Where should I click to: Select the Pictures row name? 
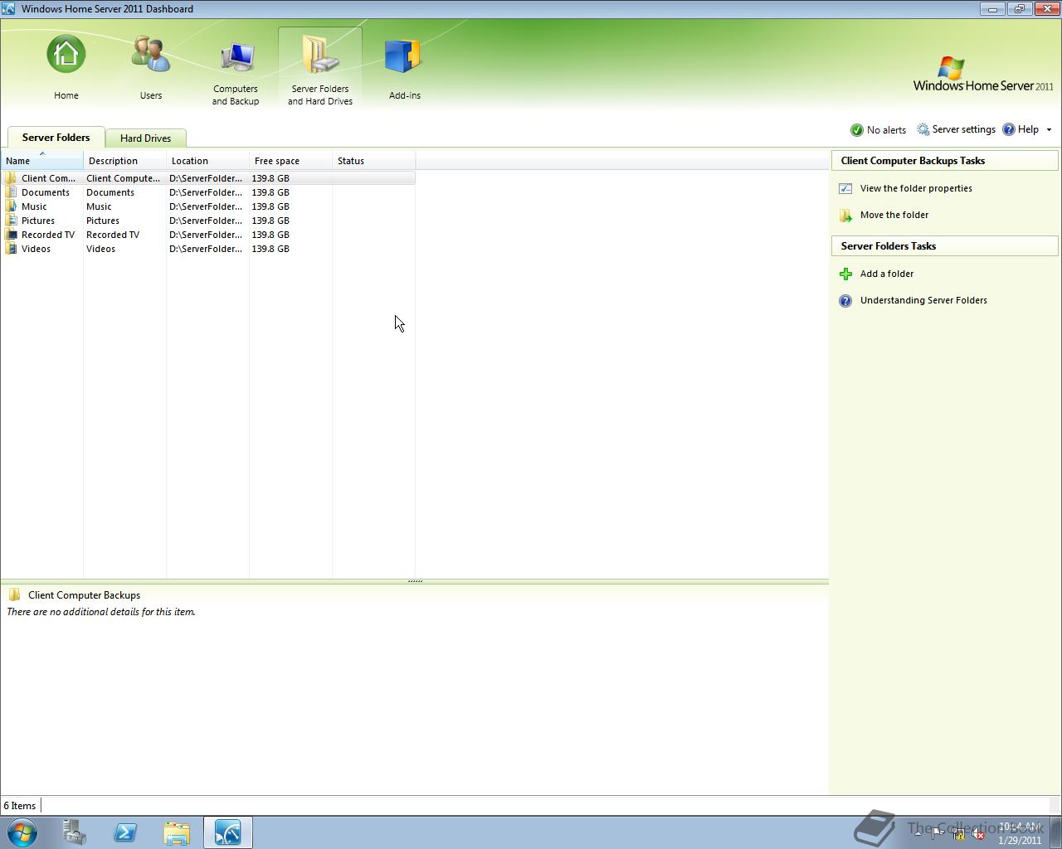coord(38,221)
